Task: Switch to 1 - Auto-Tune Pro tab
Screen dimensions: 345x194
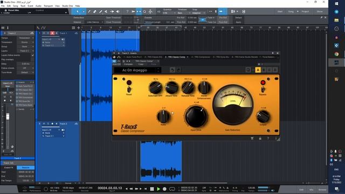Action: [x=133, y=57]
